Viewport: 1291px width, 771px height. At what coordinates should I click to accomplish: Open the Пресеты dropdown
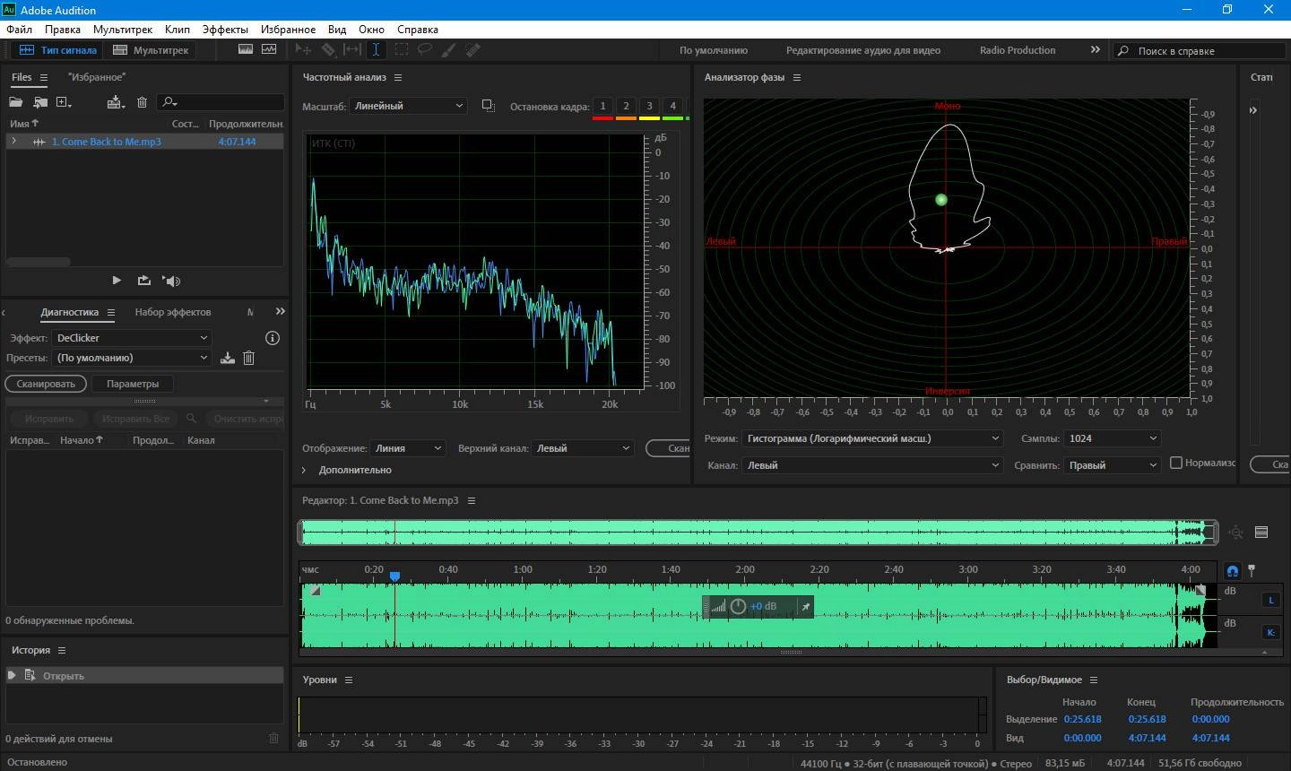[x=132, y=358]
